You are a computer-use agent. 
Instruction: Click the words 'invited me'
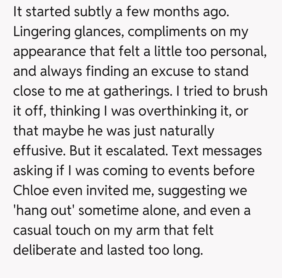[123, 191]
